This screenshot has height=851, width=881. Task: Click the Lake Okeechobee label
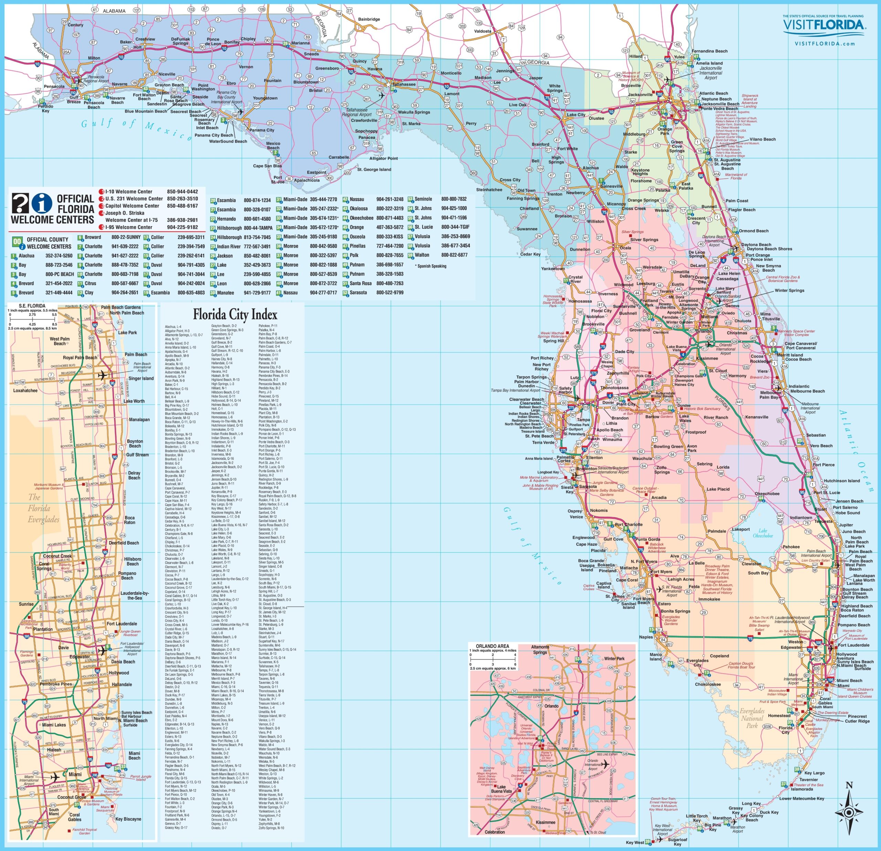[763, 533]
